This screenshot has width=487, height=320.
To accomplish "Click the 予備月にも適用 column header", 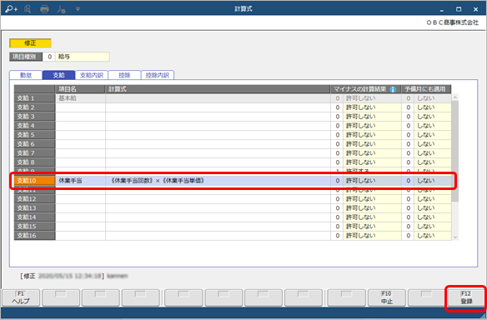I will [x=426, y=89].
